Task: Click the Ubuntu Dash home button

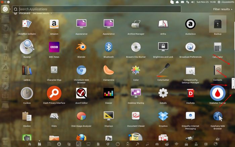Action: click(x=5, y=9)
